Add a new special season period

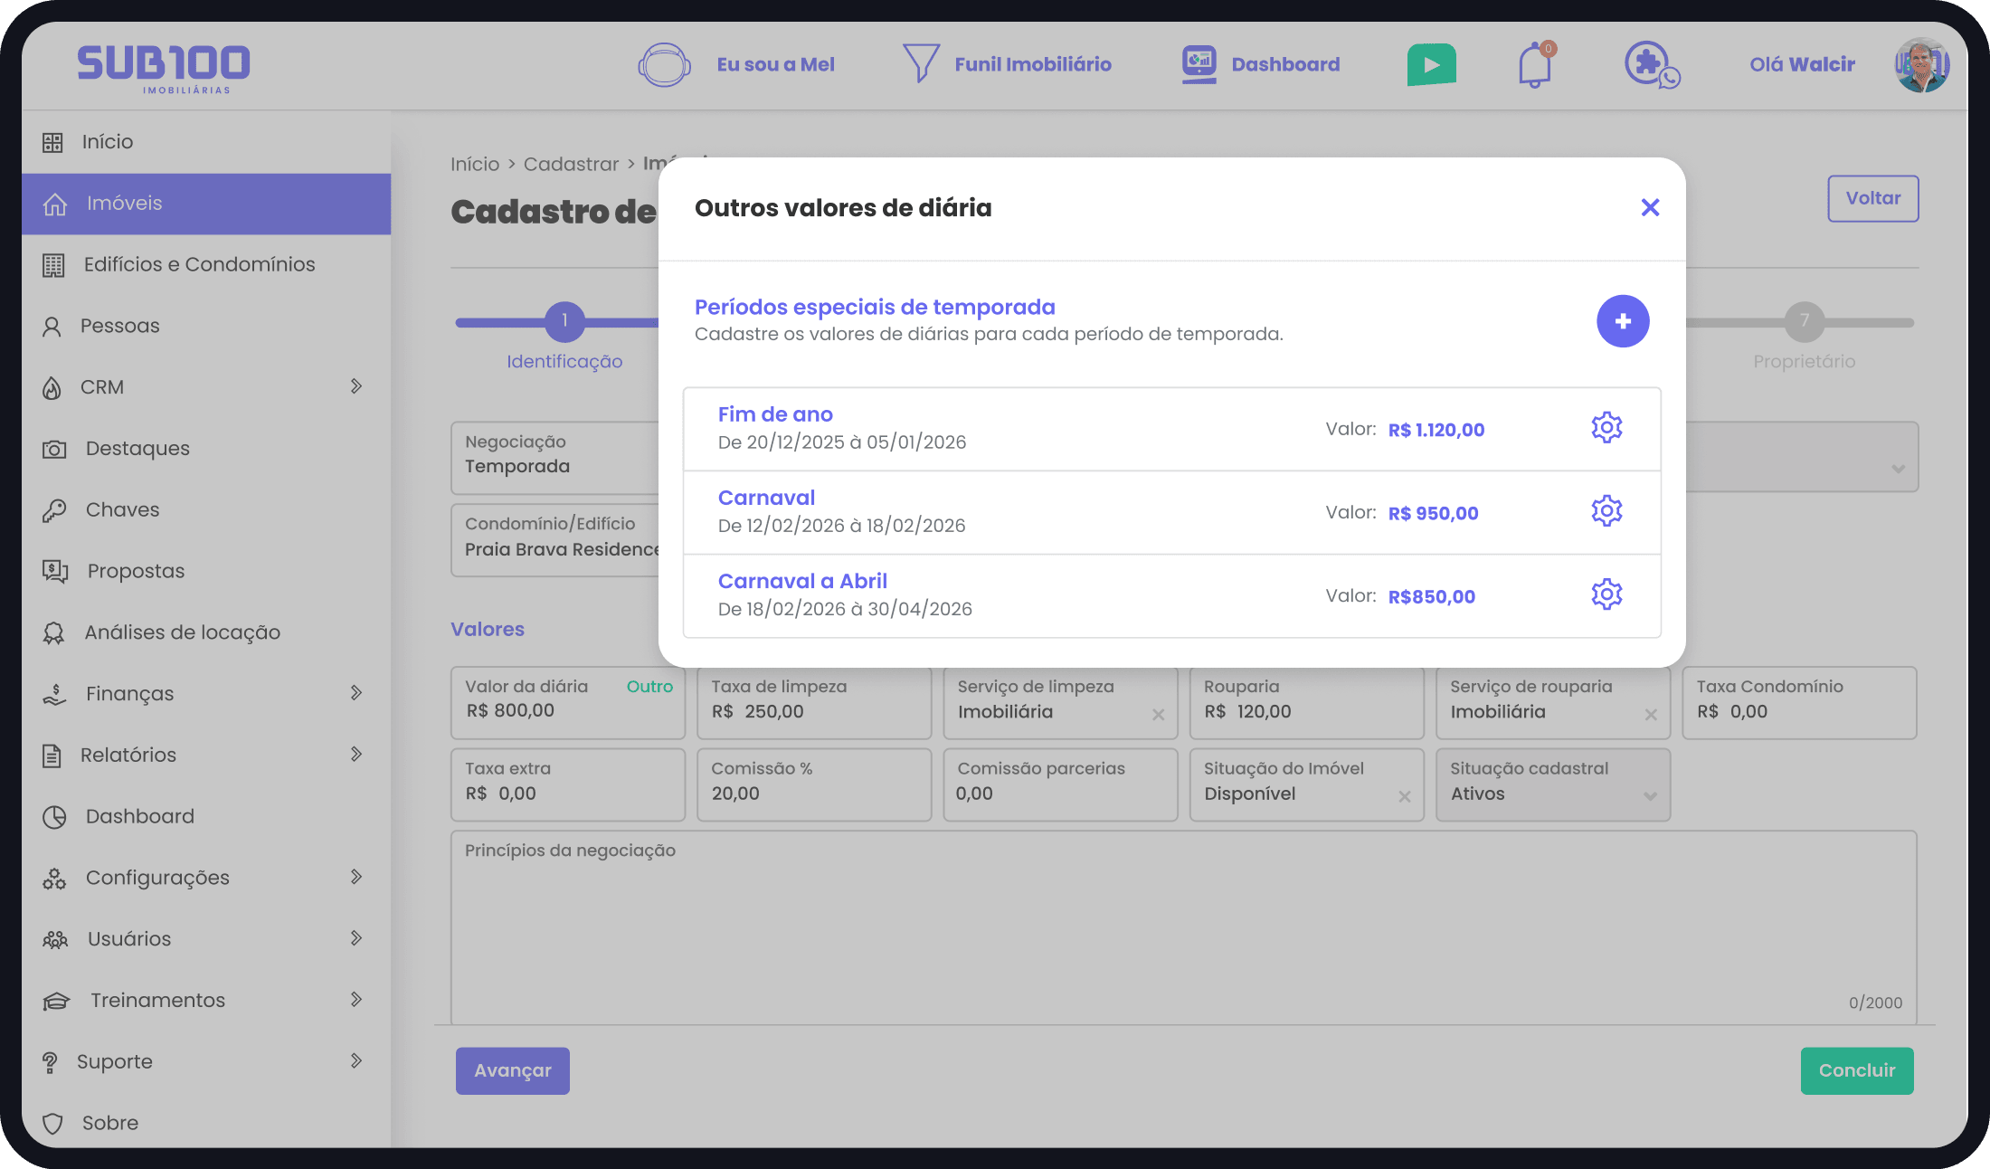click(1623, 321)
